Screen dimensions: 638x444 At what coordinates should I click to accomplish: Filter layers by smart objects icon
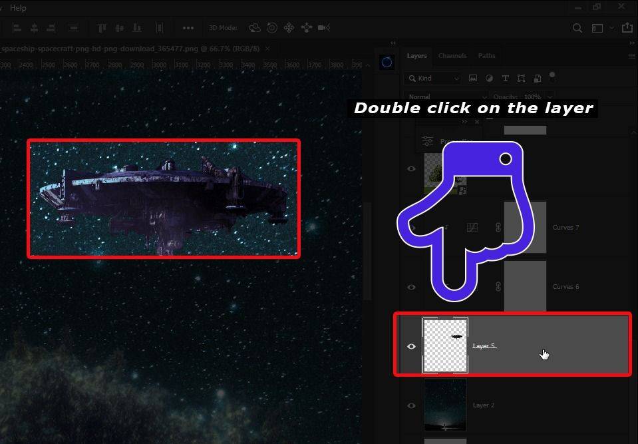[x=537, y=78]
